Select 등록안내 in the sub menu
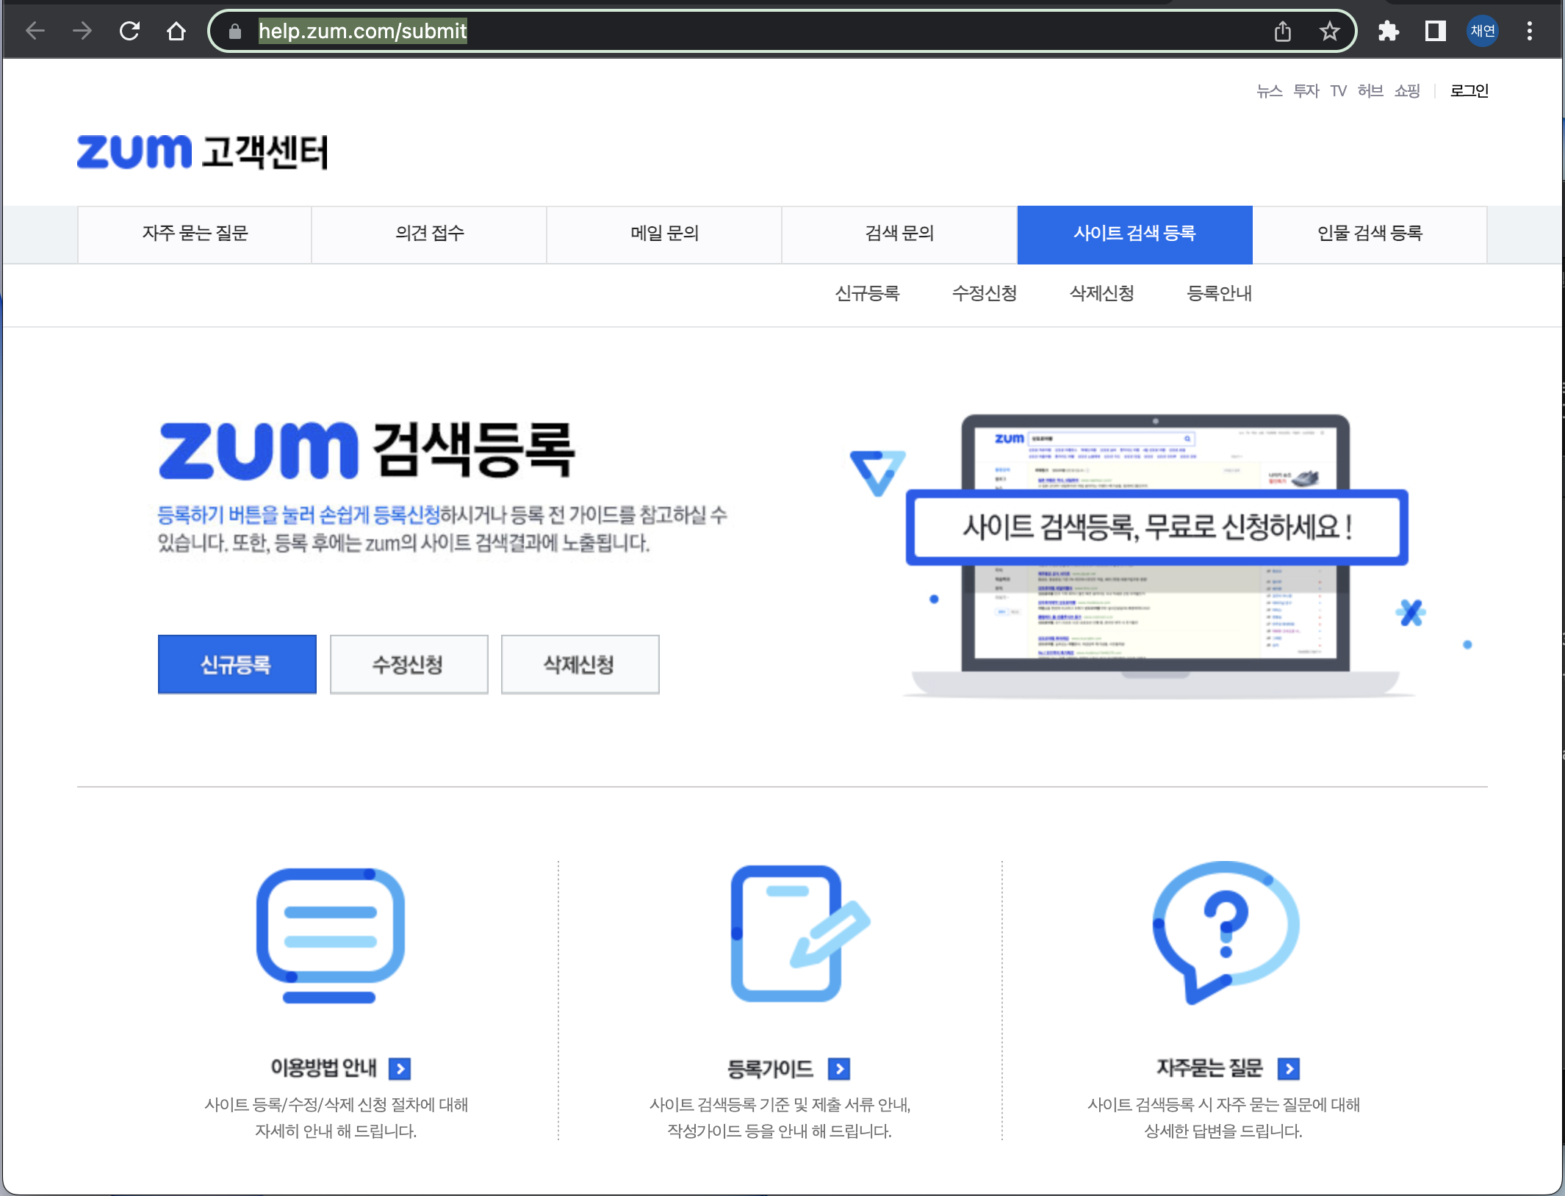1565x1196 pixels. click(1219, 294)
